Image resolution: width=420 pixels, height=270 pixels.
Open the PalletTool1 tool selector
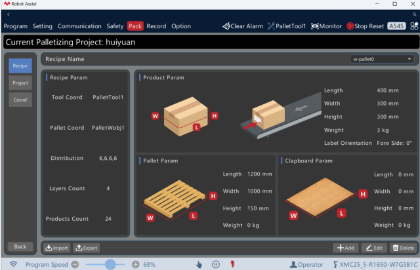click(x=287, y=26)
